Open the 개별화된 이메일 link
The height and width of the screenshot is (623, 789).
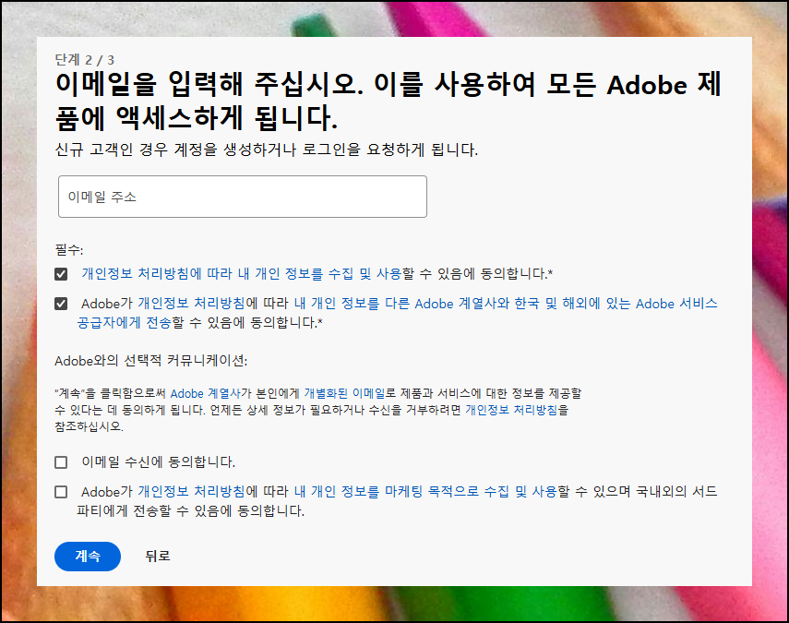tap(345, 393)
